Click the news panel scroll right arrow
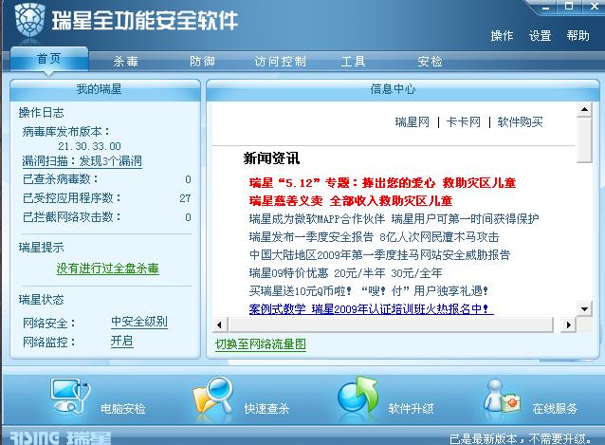Screen dimensions: 605x445 (x=568, y=324)
